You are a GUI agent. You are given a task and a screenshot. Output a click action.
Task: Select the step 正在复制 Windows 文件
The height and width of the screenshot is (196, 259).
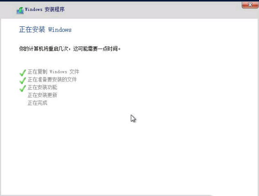53,72
